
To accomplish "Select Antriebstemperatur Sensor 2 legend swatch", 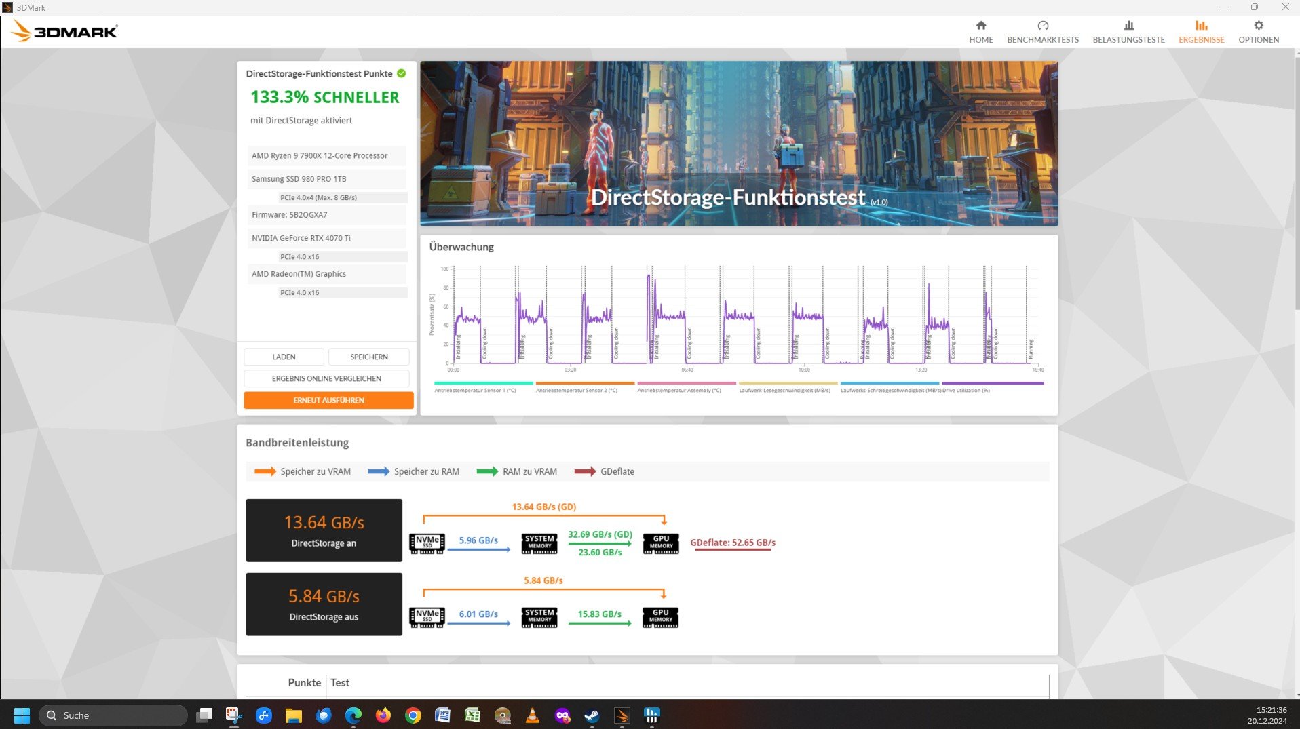I will 585,383.
